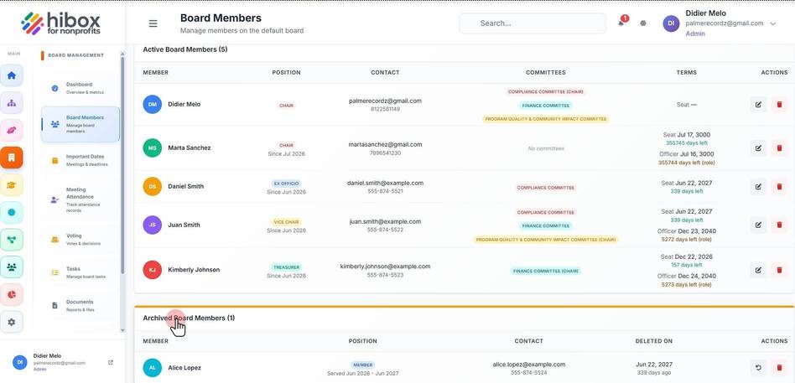Open the Voting menu item
795x383 pixels.
point(81,239)
